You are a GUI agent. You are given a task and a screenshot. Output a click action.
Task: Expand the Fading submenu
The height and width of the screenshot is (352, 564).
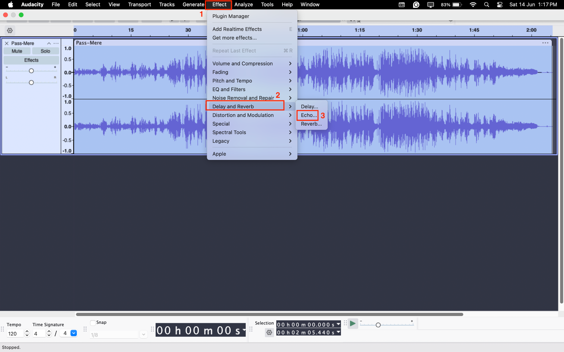click(x=252, y=72)
